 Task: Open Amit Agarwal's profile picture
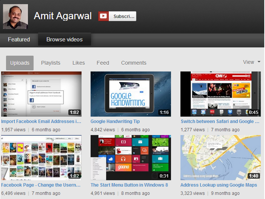pos(15,17)
